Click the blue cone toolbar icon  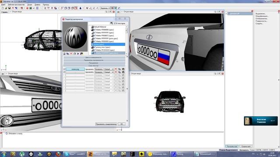pyautogui.click(x=80, y=8)
